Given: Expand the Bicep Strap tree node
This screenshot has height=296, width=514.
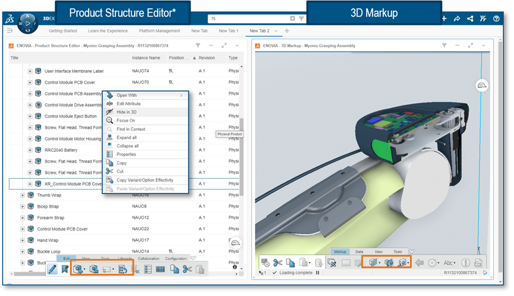Looking at the screenshot, I should (23, 206).
